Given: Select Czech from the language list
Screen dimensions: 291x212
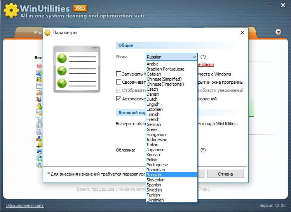Looking at the screenshot, I should (x=171, y=89).
